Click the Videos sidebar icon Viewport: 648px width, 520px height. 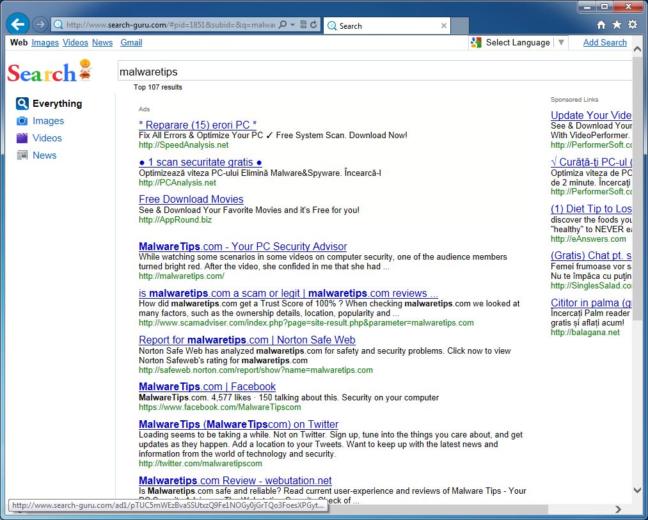tap(23, 138)
